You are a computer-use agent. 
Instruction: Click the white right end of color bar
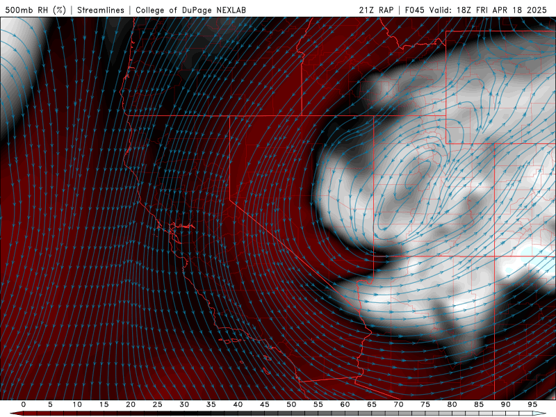click(539, 414)
